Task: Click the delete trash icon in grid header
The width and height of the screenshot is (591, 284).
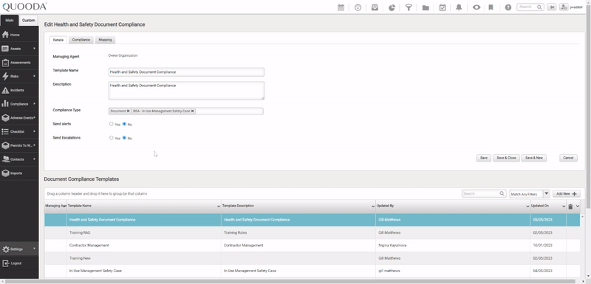Action: pos(570,206)
